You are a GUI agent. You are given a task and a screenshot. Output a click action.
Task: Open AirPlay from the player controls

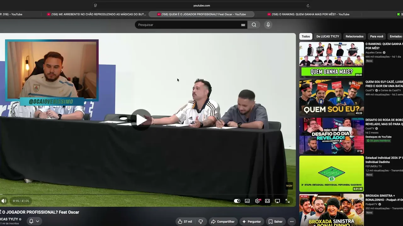277,201
